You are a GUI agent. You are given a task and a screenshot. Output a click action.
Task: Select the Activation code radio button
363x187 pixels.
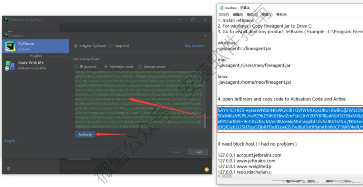(x=106, y=67)
